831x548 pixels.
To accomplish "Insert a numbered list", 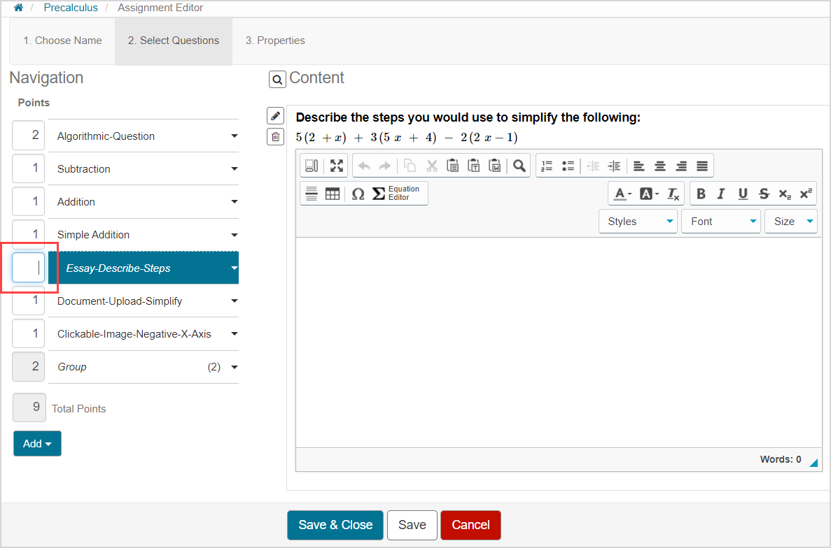I will coord(547,166).
